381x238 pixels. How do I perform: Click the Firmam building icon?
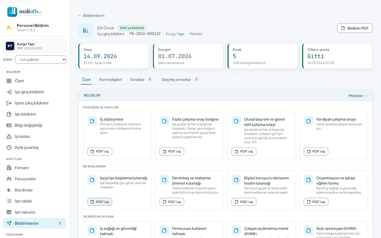(9, 168)
